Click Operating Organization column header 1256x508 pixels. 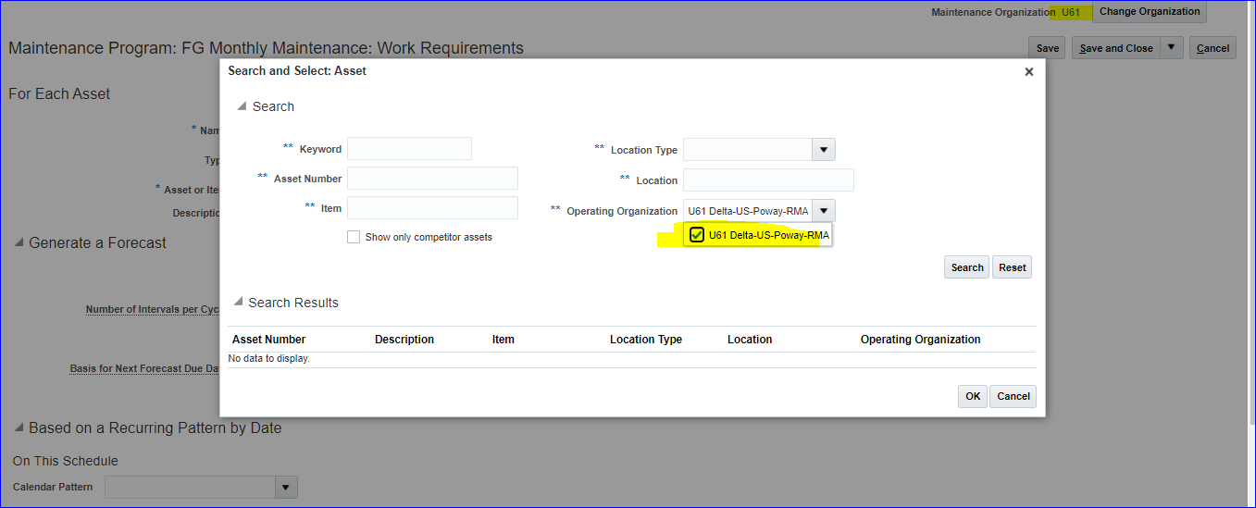tap(921, 340)
